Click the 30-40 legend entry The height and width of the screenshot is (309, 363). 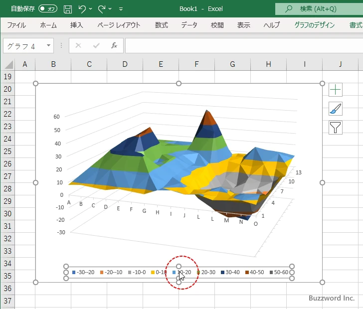coord(230,272)
